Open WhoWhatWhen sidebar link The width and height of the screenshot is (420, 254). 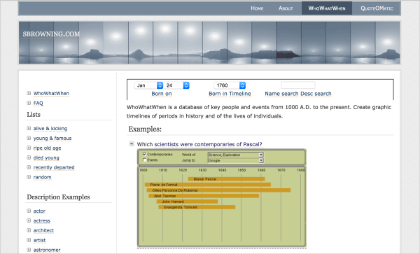coord(51,93)
